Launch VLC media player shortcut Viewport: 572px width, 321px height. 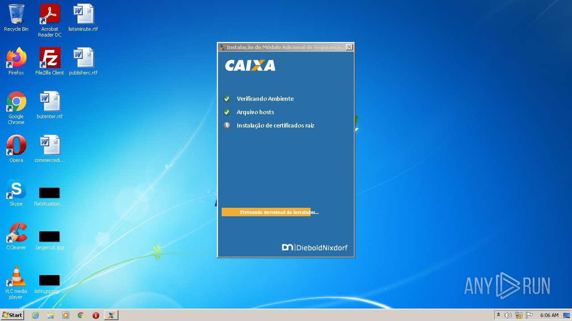click(16, 283)
